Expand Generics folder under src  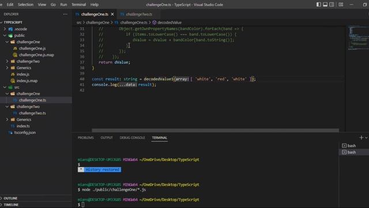click(7, 120)
